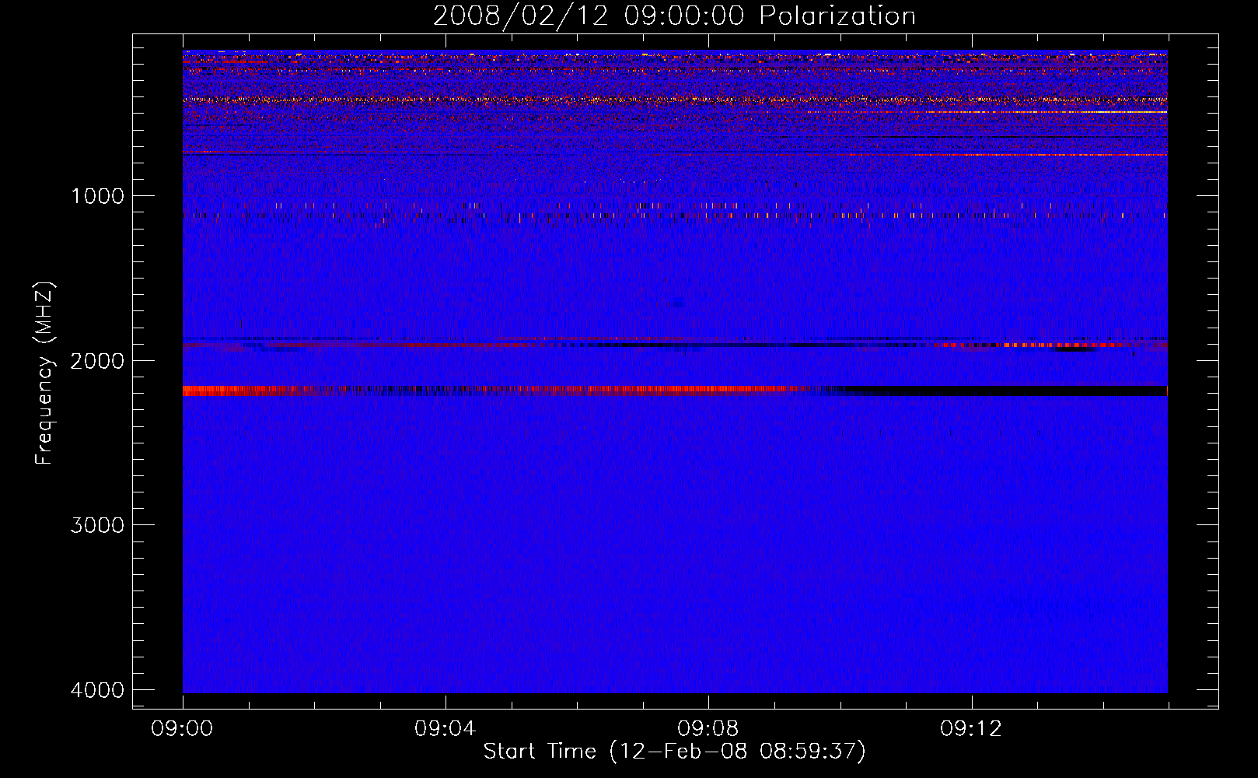Click the 09:00 time tick label
The width and height of the screenshot is (1258, 778).
pos(182,729)
